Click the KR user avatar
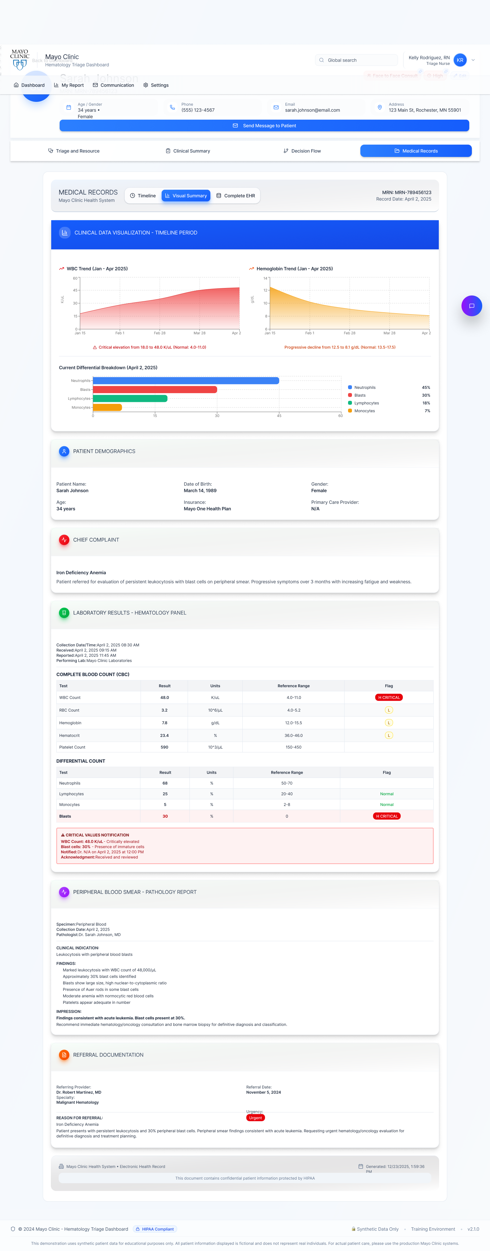 click(460, 60)
